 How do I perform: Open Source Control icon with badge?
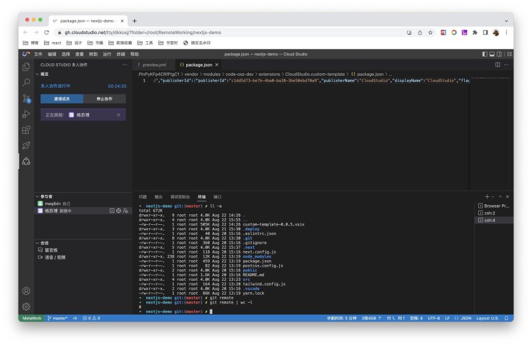click(26, 98)
